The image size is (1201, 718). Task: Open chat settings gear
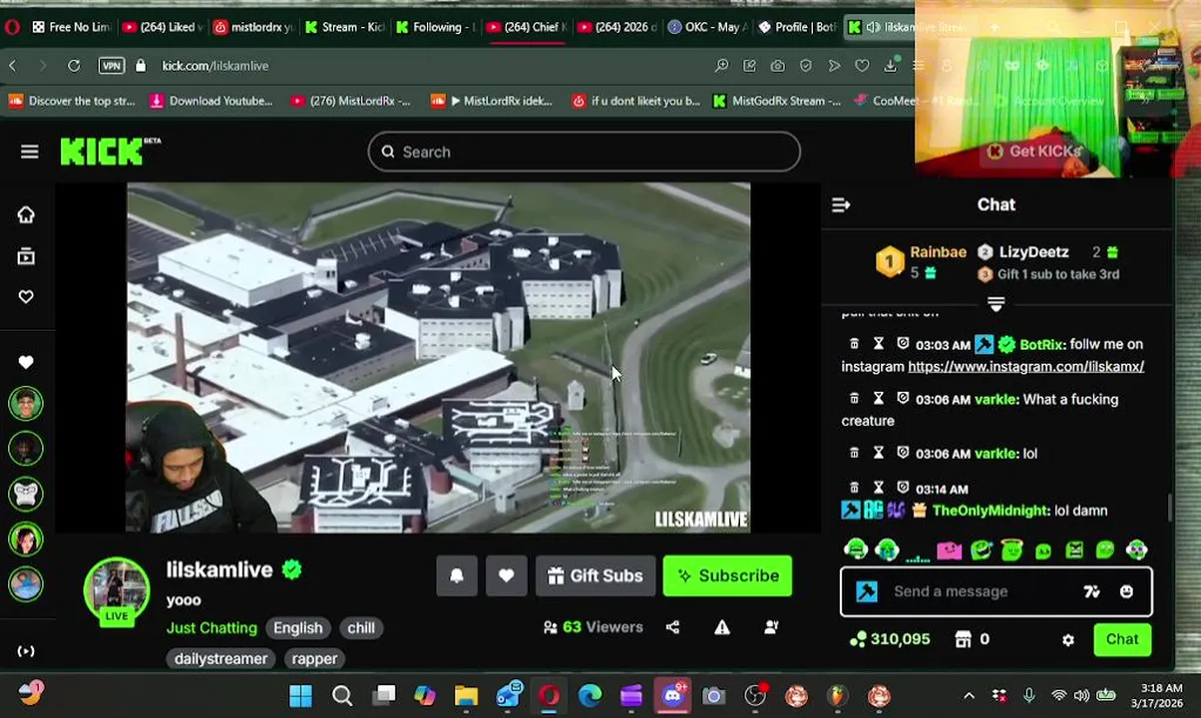click(x=1068, y=640)
